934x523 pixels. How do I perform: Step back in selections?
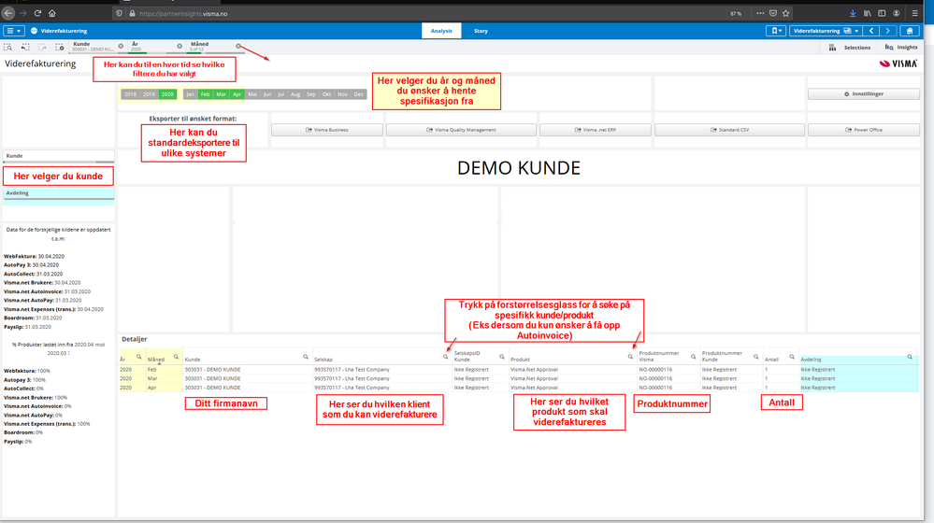(25, 47)
